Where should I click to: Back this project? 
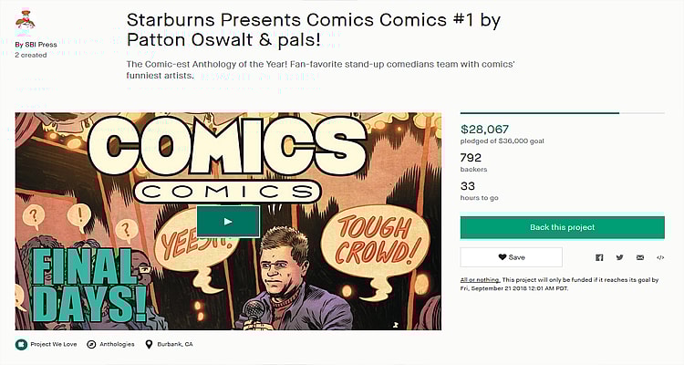point(562,227)
